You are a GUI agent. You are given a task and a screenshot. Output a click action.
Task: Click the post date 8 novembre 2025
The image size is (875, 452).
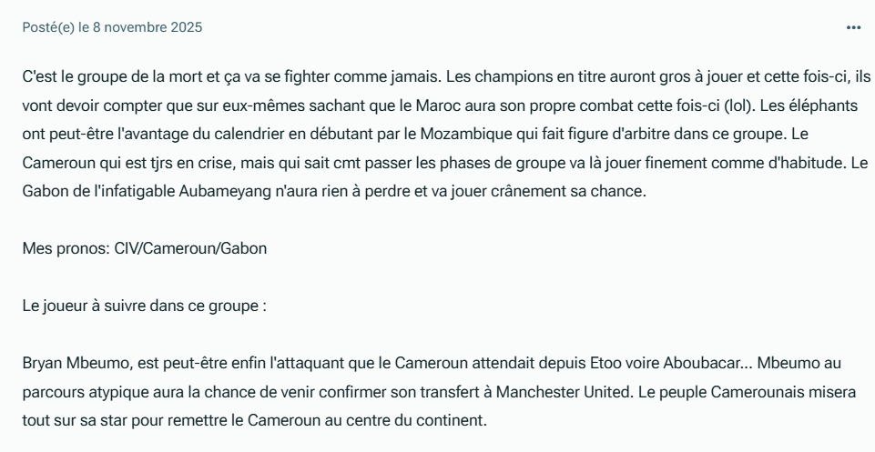click(x=148, y=27)
